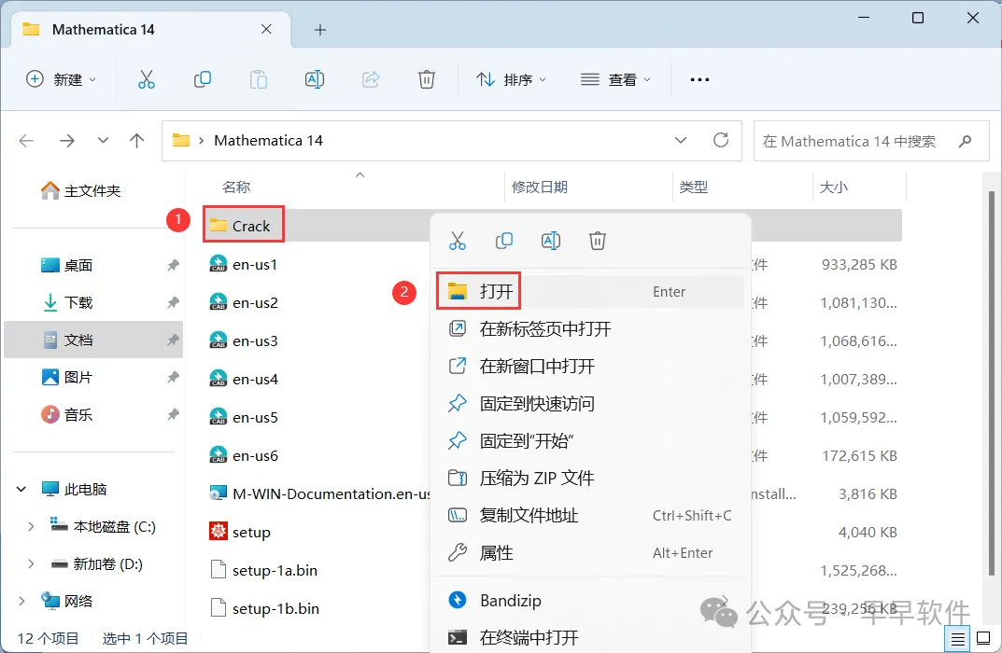The height and width of the screenshot is (653, 1002).
Task: Choose 固定到快速访问 in the context menu
Action: [590, 403]
